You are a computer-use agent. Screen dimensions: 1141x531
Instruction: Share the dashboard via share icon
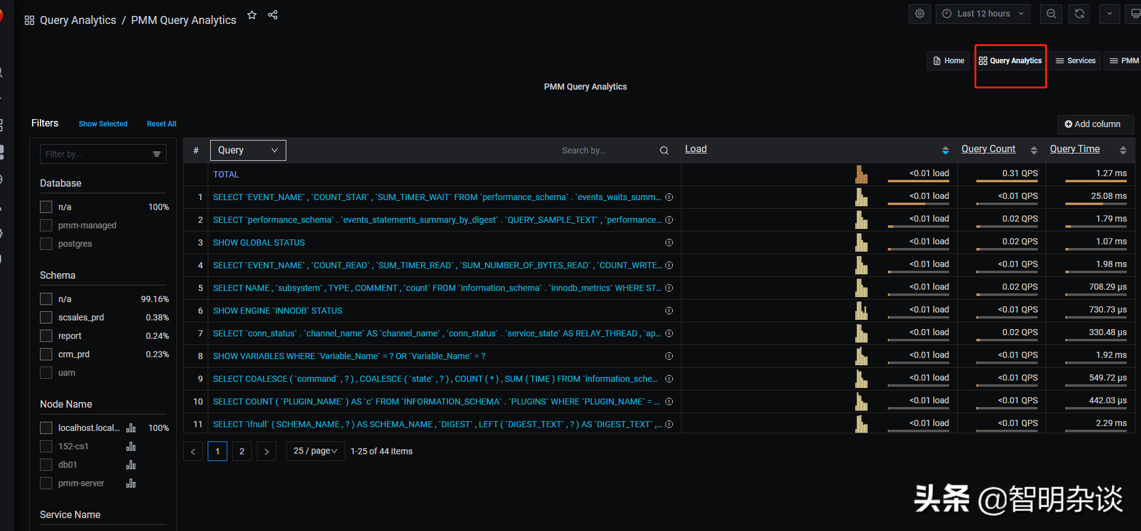click(273, 15)
